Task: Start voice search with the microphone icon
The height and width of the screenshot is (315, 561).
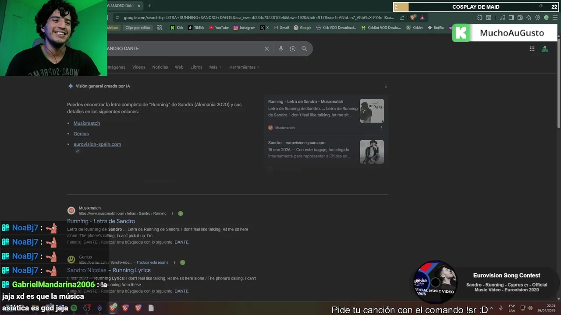Action: [x=281, y=49]
